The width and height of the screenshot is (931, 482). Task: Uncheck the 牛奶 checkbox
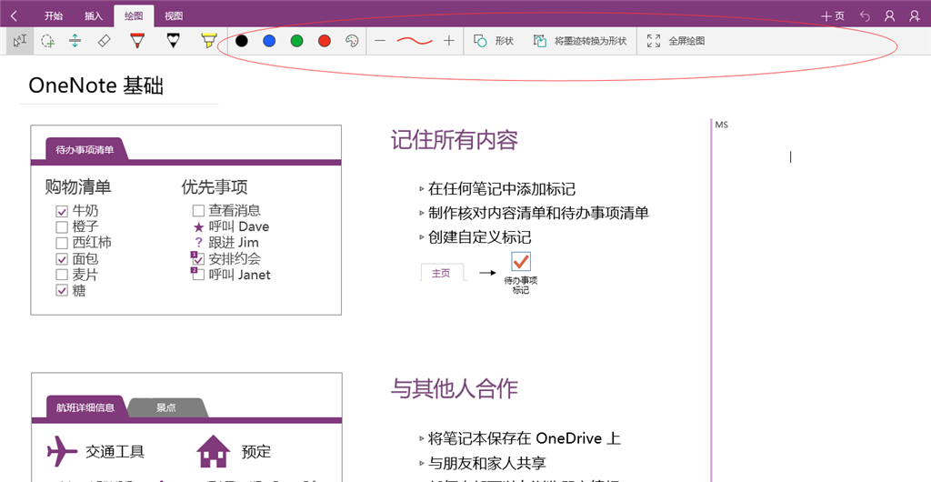pos(62,211)
